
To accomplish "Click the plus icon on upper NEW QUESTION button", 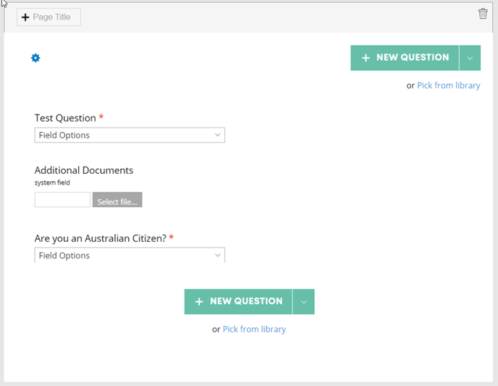I will (x=366, y=58).
